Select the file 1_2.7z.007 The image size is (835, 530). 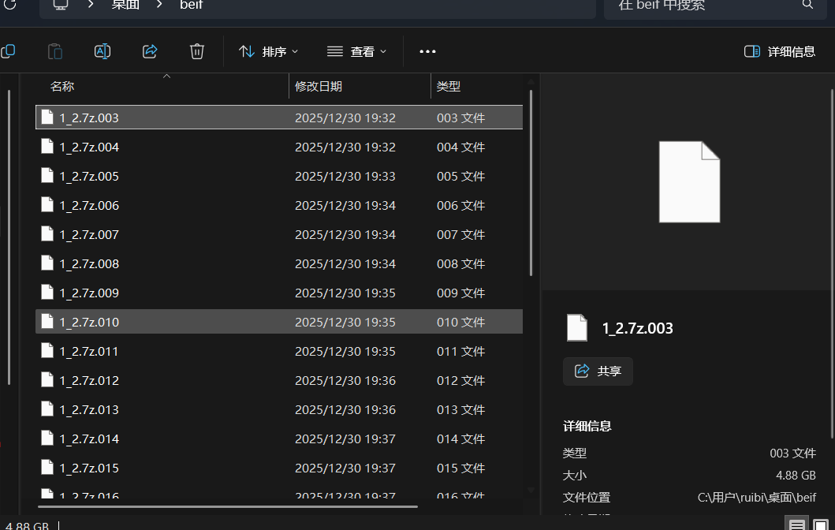coord(89,234)
